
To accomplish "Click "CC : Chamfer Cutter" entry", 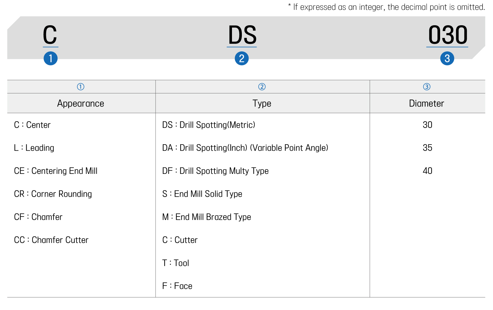I will [51, 240].
